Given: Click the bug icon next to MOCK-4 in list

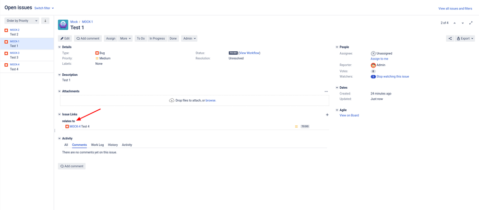Looking at the screenshot, I should tap(6, 65).
